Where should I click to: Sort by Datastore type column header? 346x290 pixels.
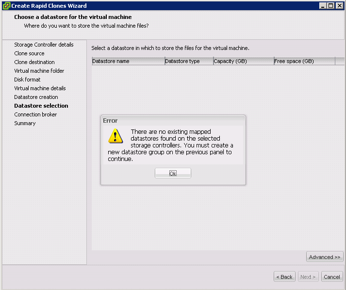[189, 61]
